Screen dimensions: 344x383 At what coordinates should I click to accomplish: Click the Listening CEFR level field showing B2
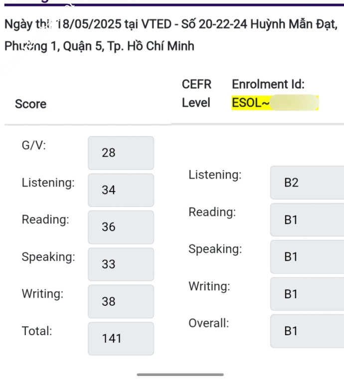point(307,183)
